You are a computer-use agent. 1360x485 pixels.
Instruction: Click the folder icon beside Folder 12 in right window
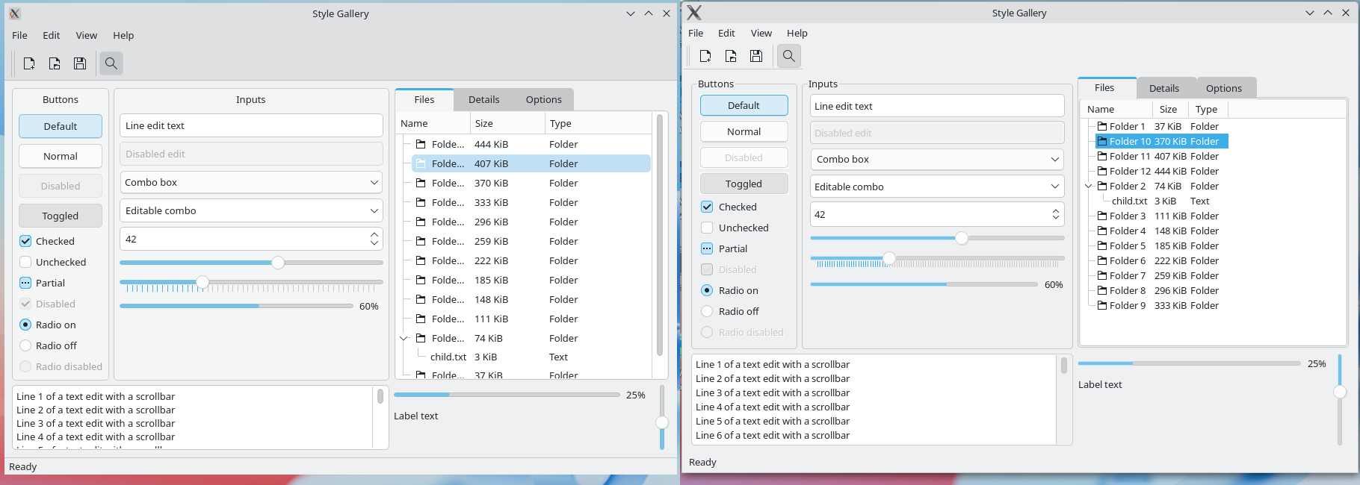[1102, 172]
